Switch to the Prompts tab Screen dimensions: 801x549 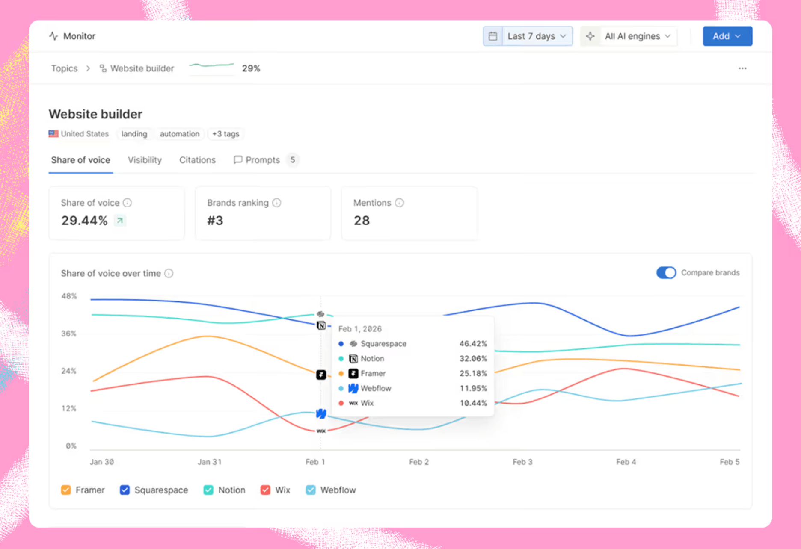[262, 160]
